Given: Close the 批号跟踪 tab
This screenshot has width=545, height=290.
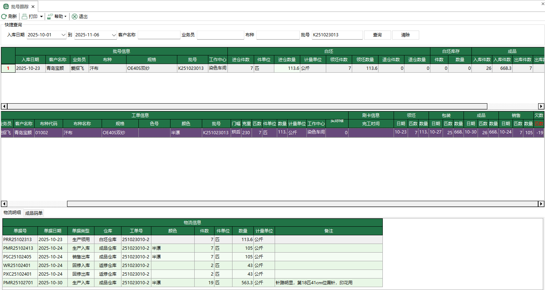Looking at the screenshot, I should 33,6.
